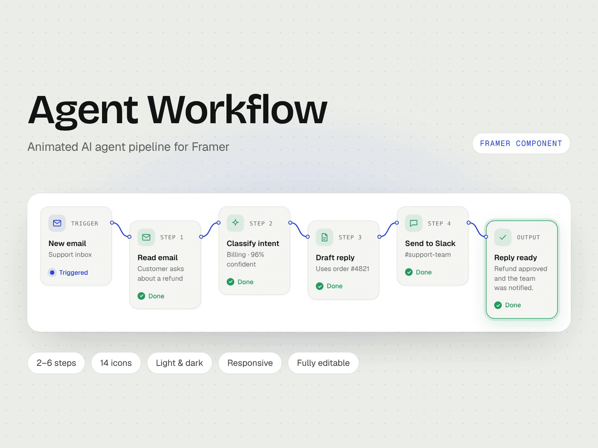The height and width of the screenshot is (448, 598).
Task: Click the STEP 2 label
Action: [261, 224]
